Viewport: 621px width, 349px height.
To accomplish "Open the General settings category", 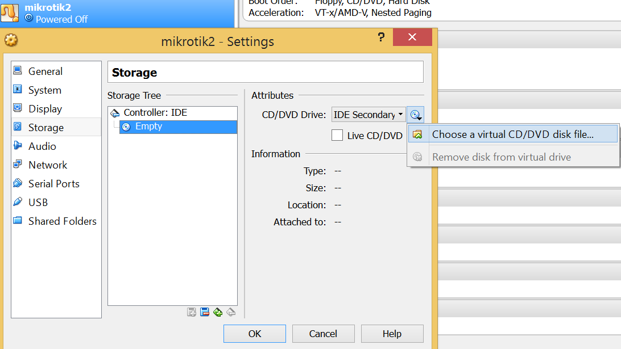I will (x=56, y=71).
